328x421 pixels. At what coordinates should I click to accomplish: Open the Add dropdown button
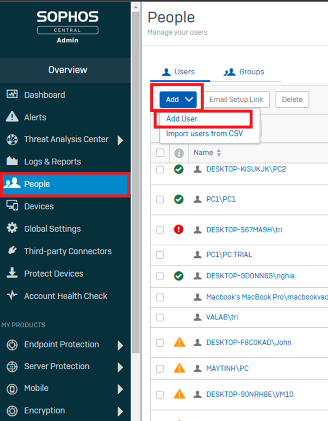(178, 99)
